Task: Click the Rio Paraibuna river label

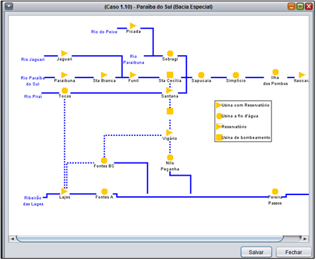Action: tap(133, 60)
